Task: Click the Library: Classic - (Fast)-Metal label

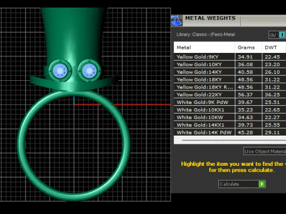Action: tap(206, 34)
